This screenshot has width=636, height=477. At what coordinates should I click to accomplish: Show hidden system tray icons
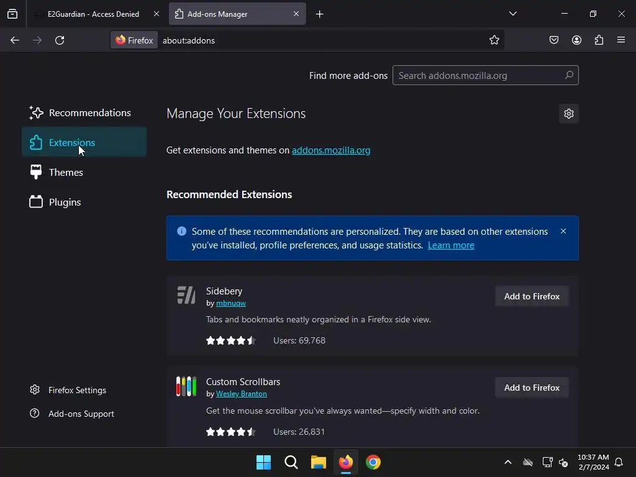(508, 462)
